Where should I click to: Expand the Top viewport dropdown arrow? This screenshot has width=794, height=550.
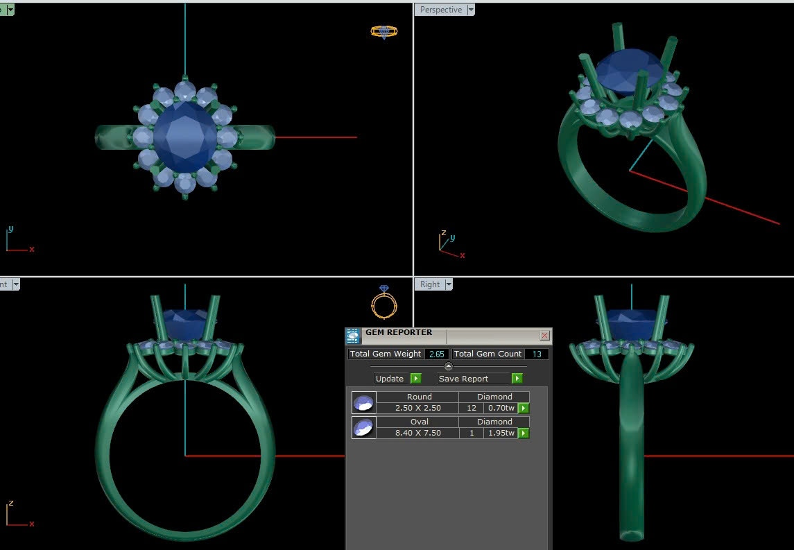(10, 10)
